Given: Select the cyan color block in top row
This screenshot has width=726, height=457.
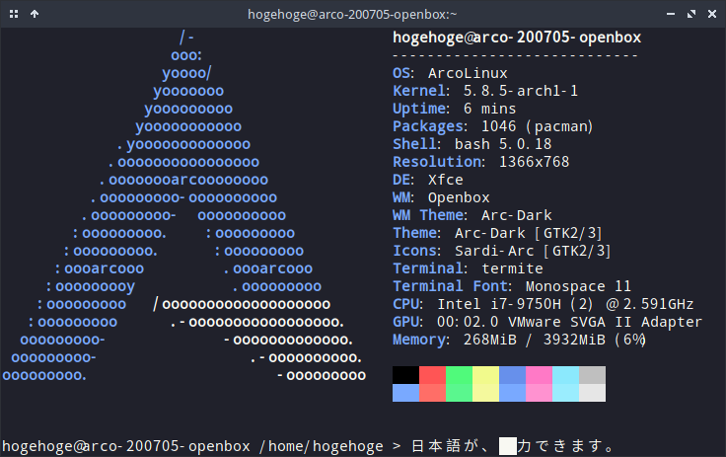Looking at the screenshot, I should click(x=565, y=375).
